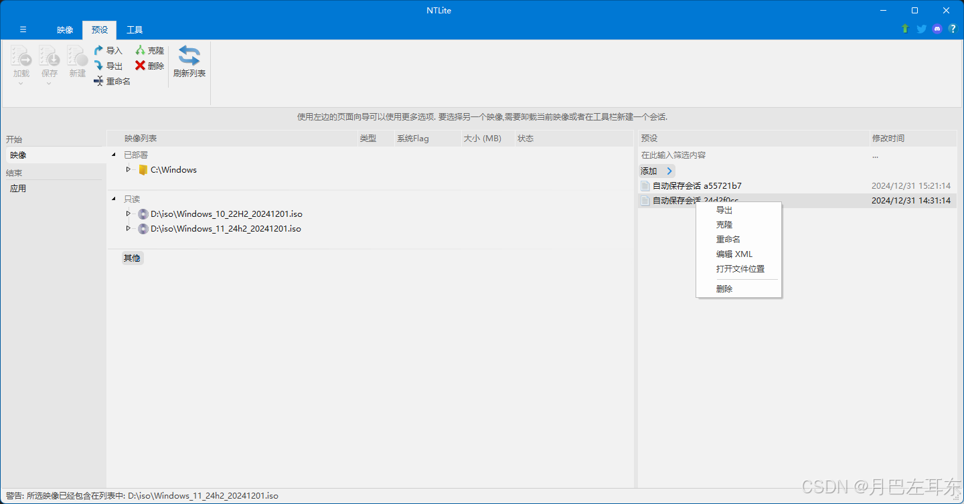Collapse the 只读 group
964x504 pixels.
point(114,199)
